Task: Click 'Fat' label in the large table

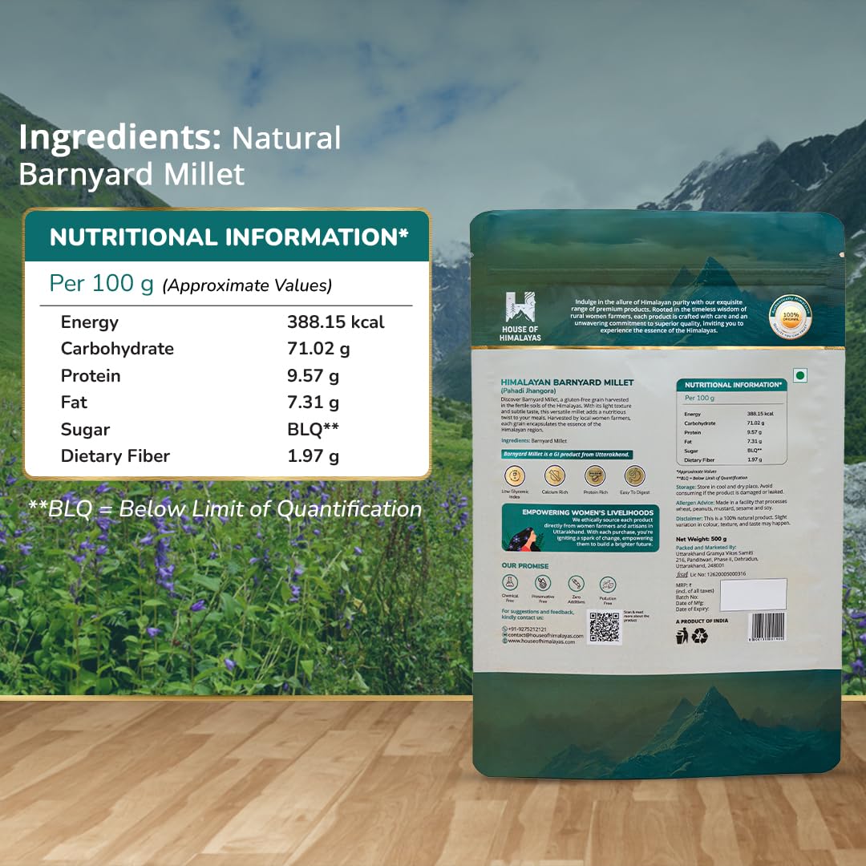Action: coord(74,402)
